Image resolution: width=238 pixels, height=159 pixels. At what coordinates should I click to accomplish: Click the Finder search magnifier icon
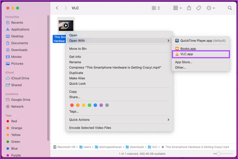(230, 8)
